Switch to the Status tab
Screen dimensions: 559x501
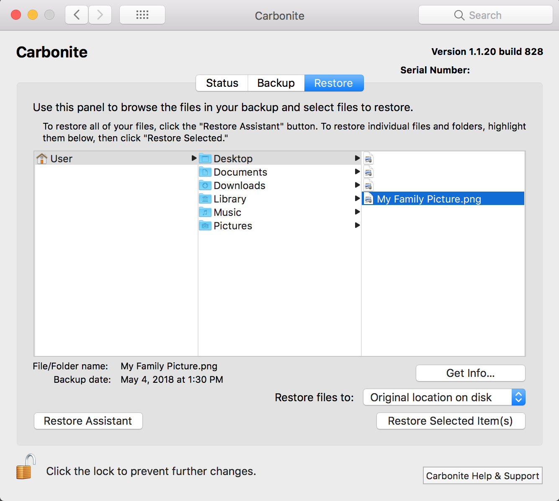click(x=222, y=83)
